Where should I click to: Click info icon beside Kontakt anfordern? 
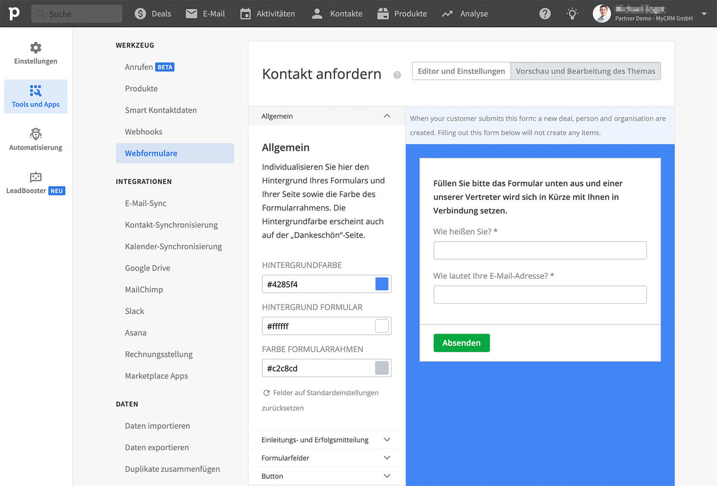point(397,75)
